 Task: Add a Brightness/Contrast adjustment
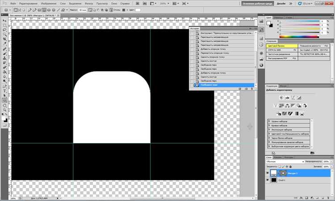click(x=281, y=98)
